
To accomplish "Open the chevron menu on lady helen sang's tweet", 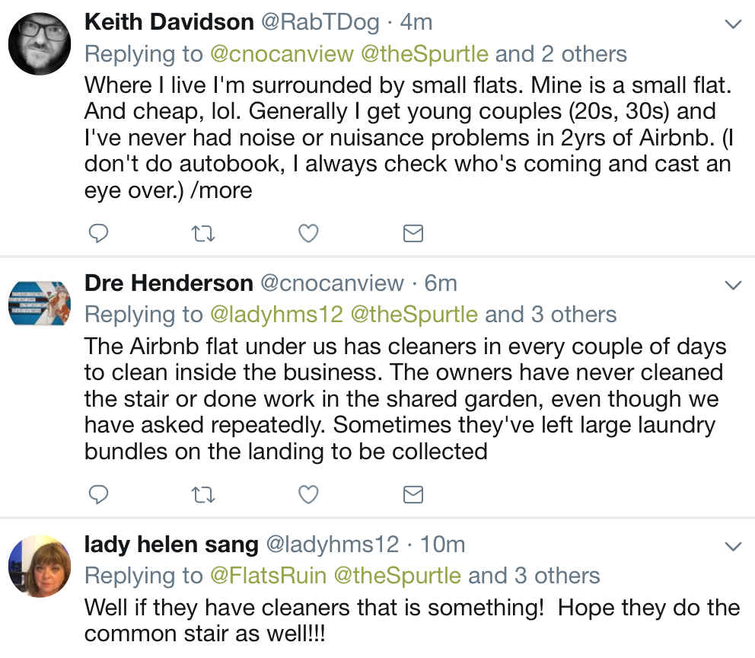I will pos(732,546).
